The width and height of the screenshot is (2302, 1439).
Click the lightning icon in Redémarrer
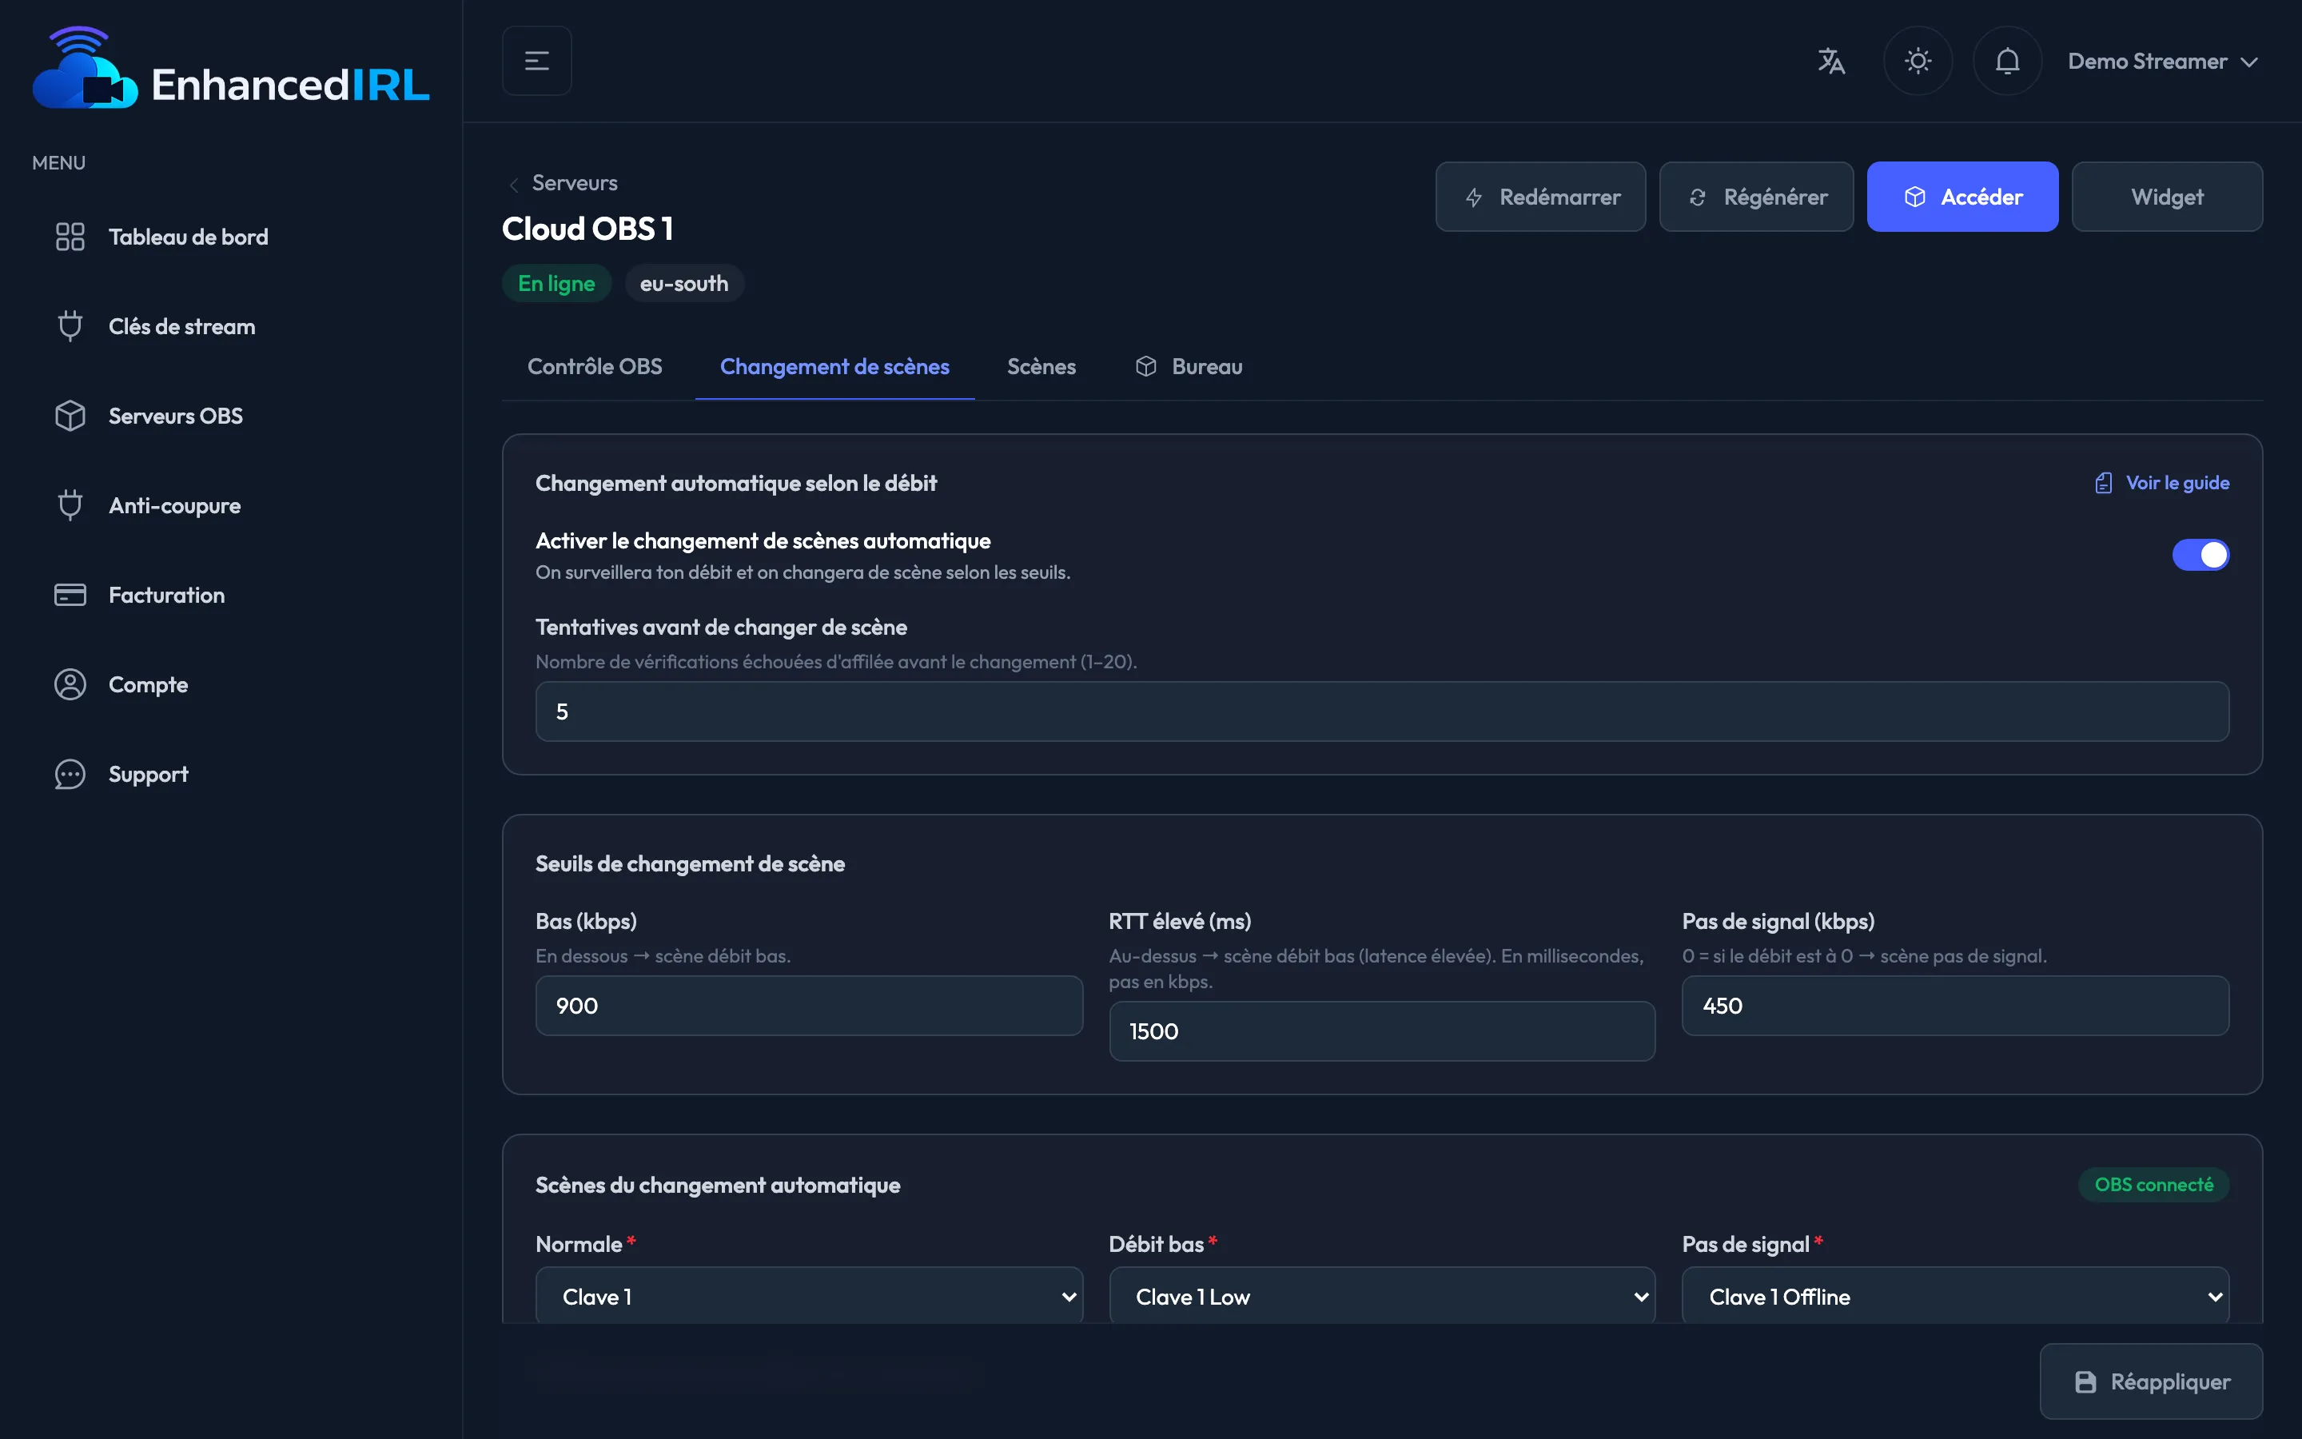[1473, 197]
